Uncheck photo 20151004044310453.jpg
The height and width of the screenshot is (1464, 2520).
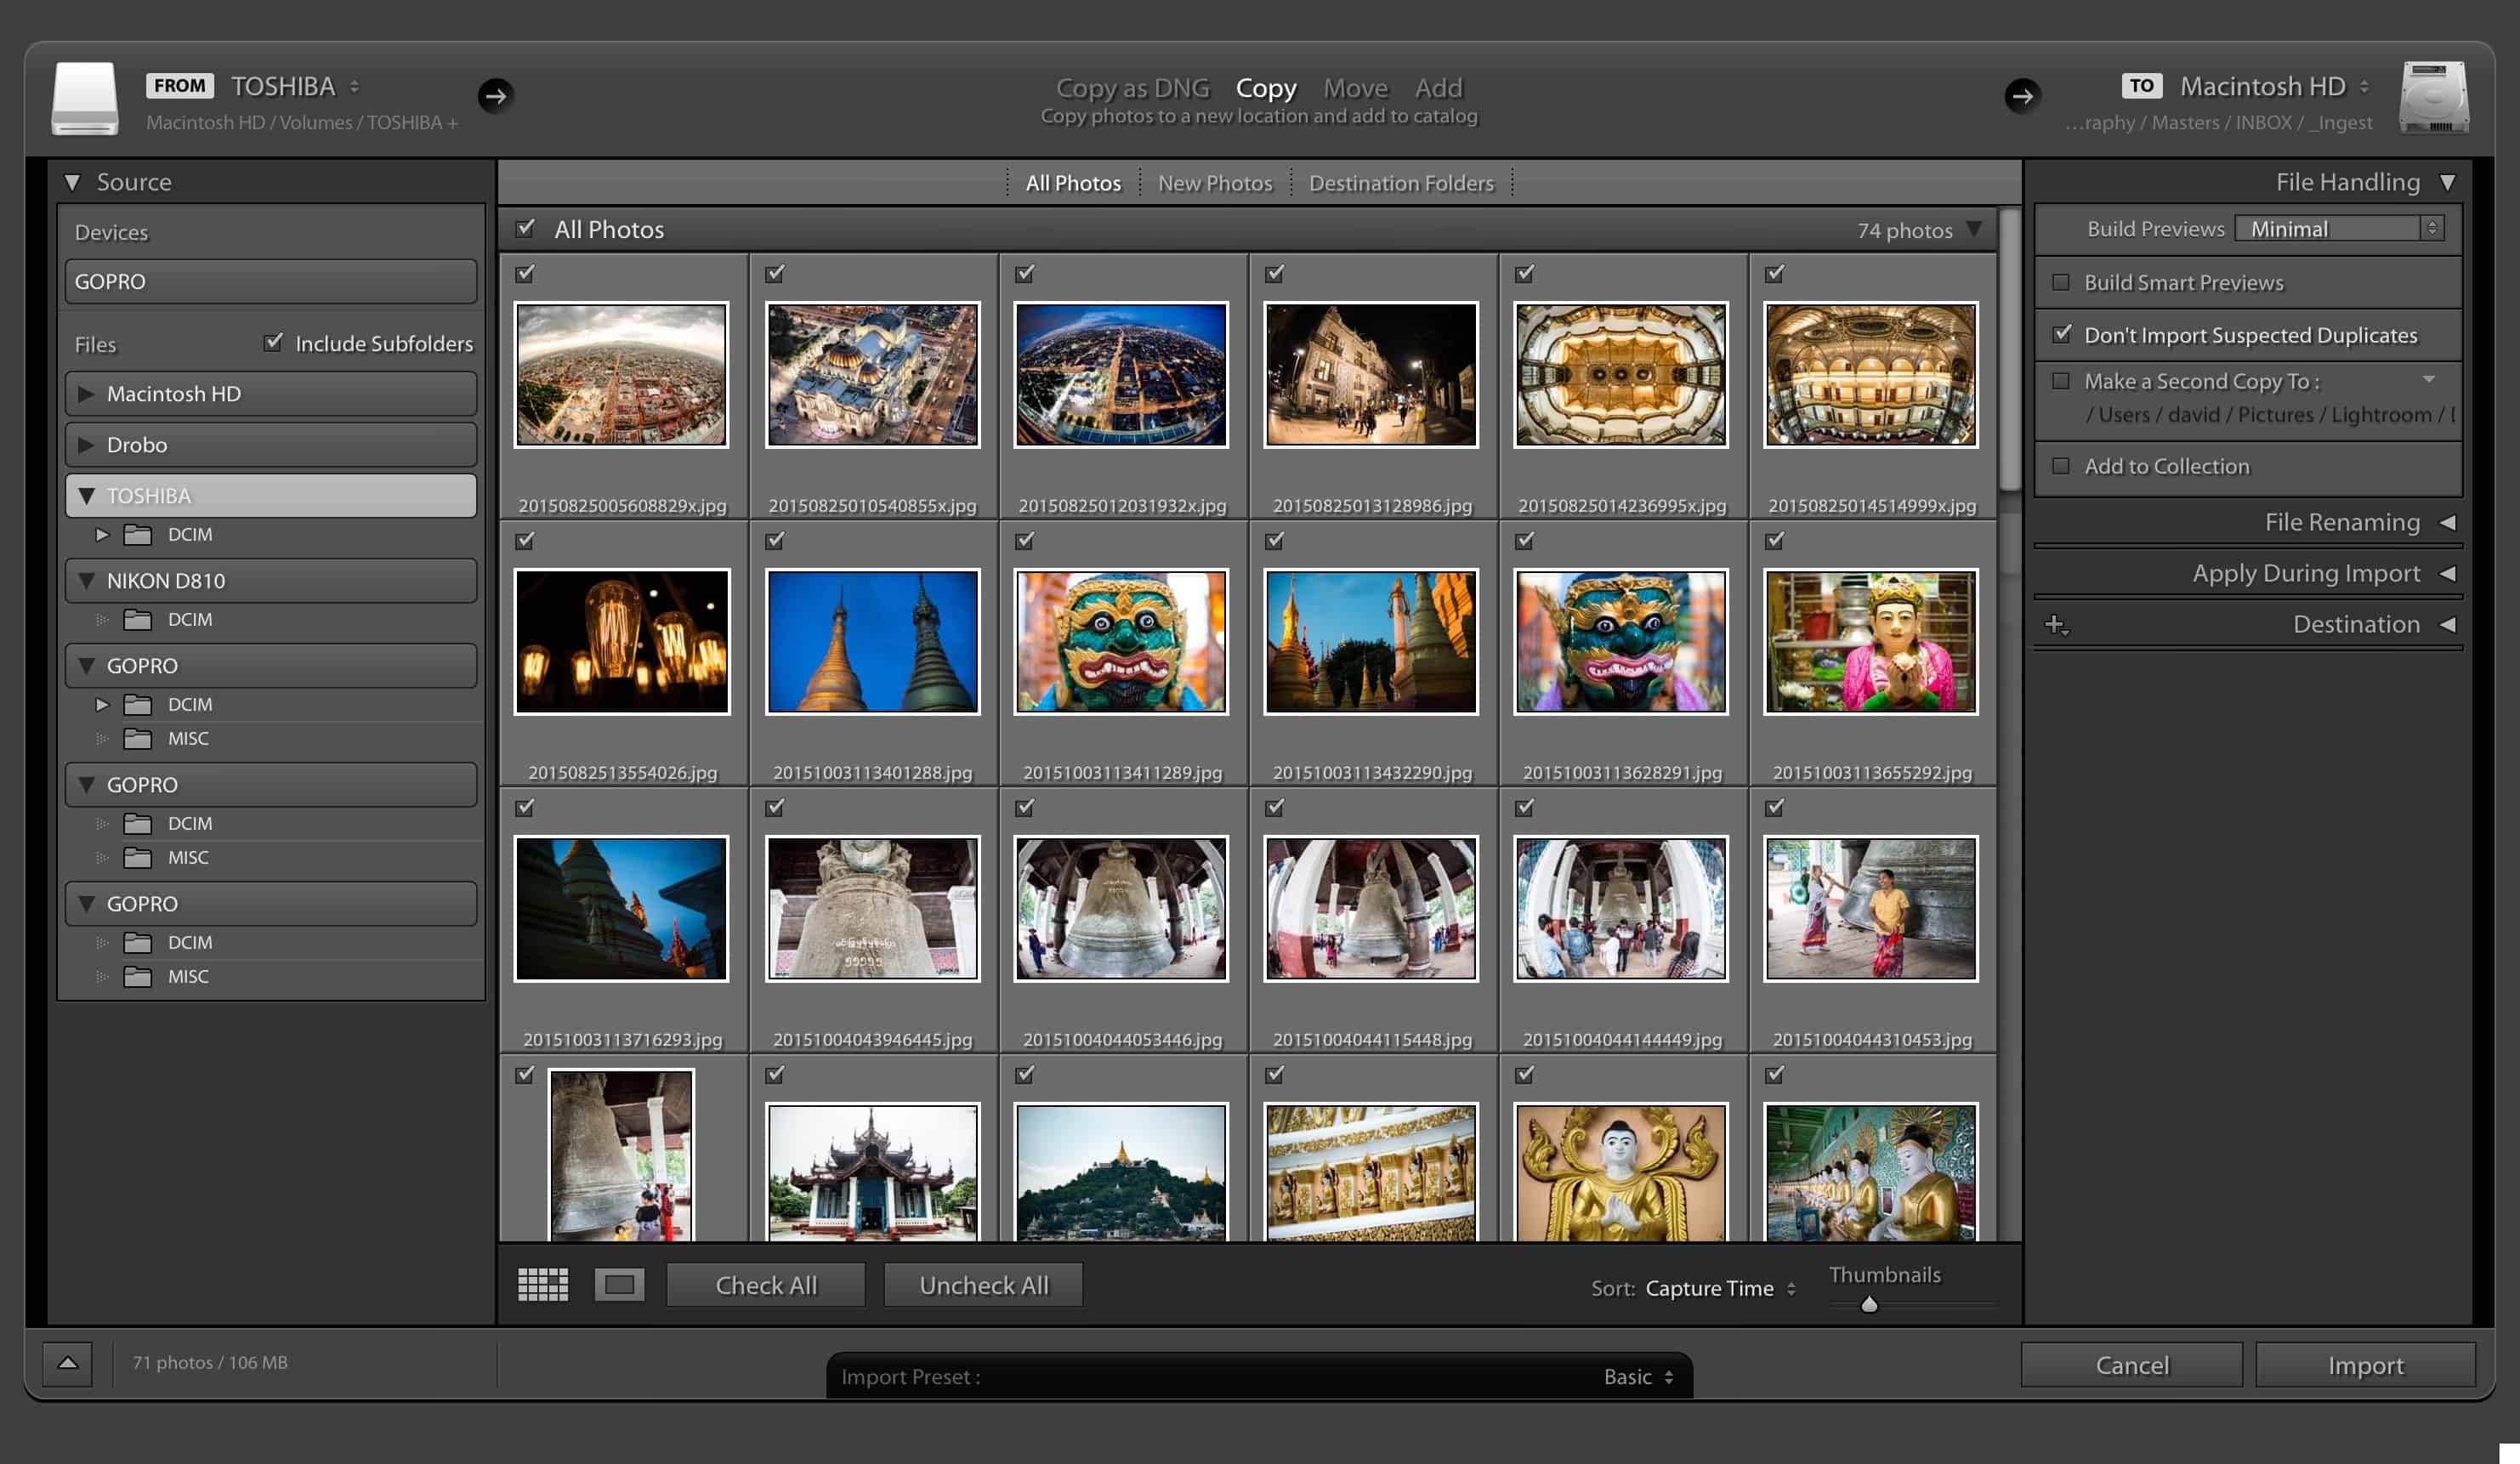[1775, 807]
